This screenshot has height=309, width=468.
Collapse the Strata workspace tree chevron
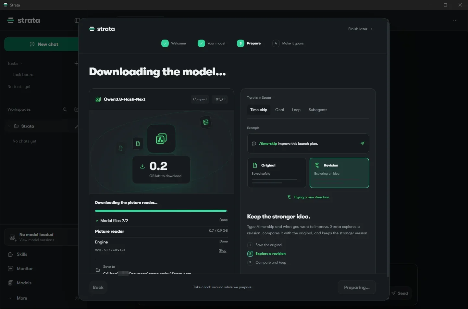9,126
